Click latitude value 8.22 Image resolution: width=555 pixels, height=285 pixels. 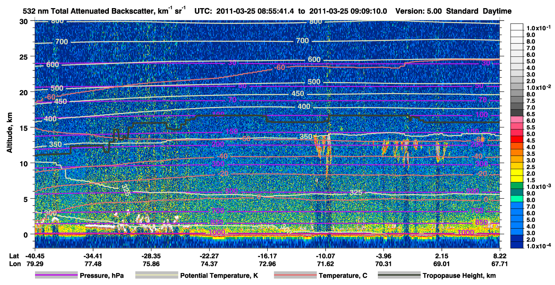point(500,256)
